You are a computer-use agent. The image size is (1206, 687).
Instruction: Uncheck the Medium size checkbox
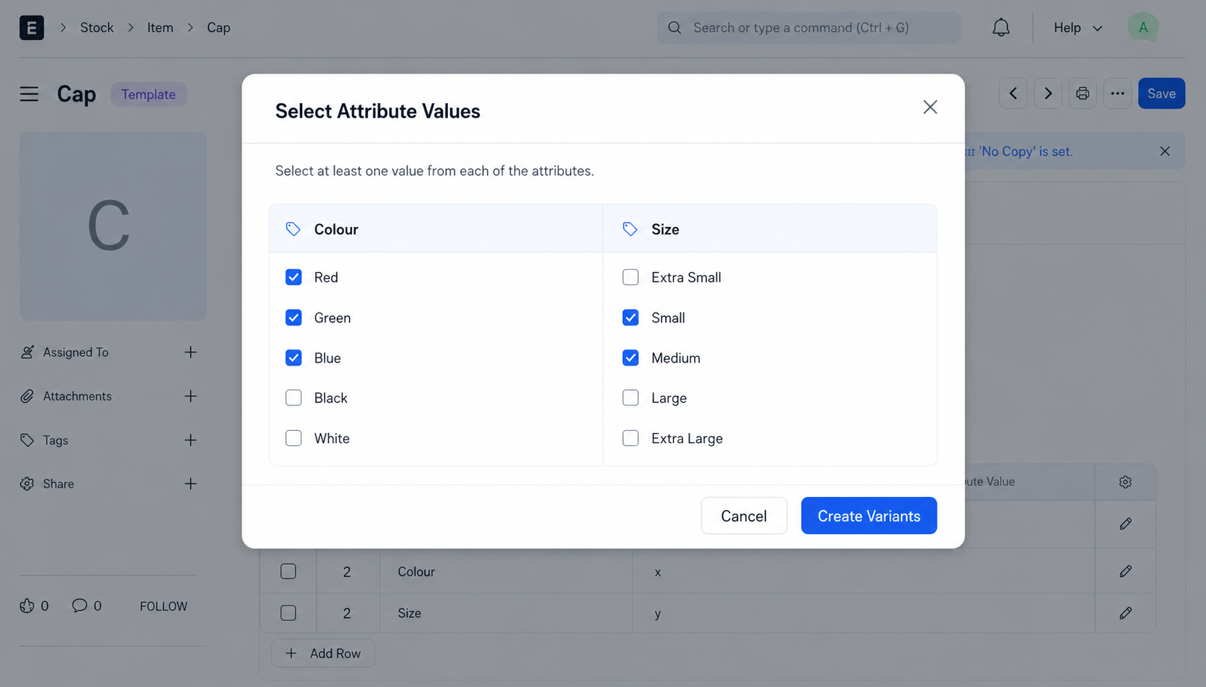pos(630,358)
